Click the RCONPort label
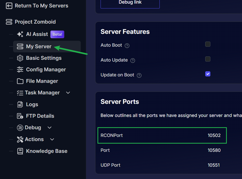Screen dimensions: 242x179 (112, 135)
